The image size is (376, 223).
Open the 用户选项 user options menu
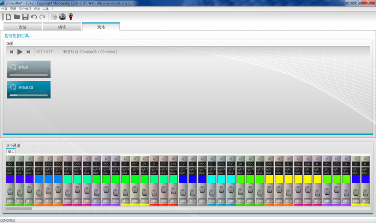[x=25, y=9]
